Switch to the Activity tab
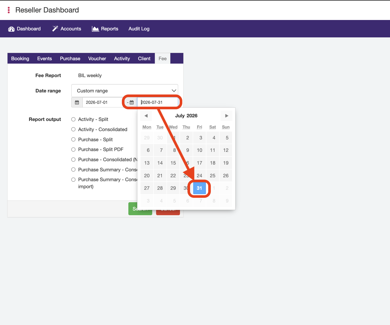390x325 pixels. coord(122,58)
